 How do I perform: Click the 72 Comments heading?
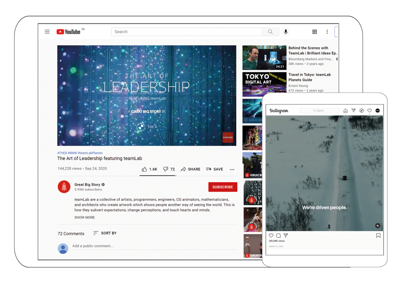click(x=71, y=234)
